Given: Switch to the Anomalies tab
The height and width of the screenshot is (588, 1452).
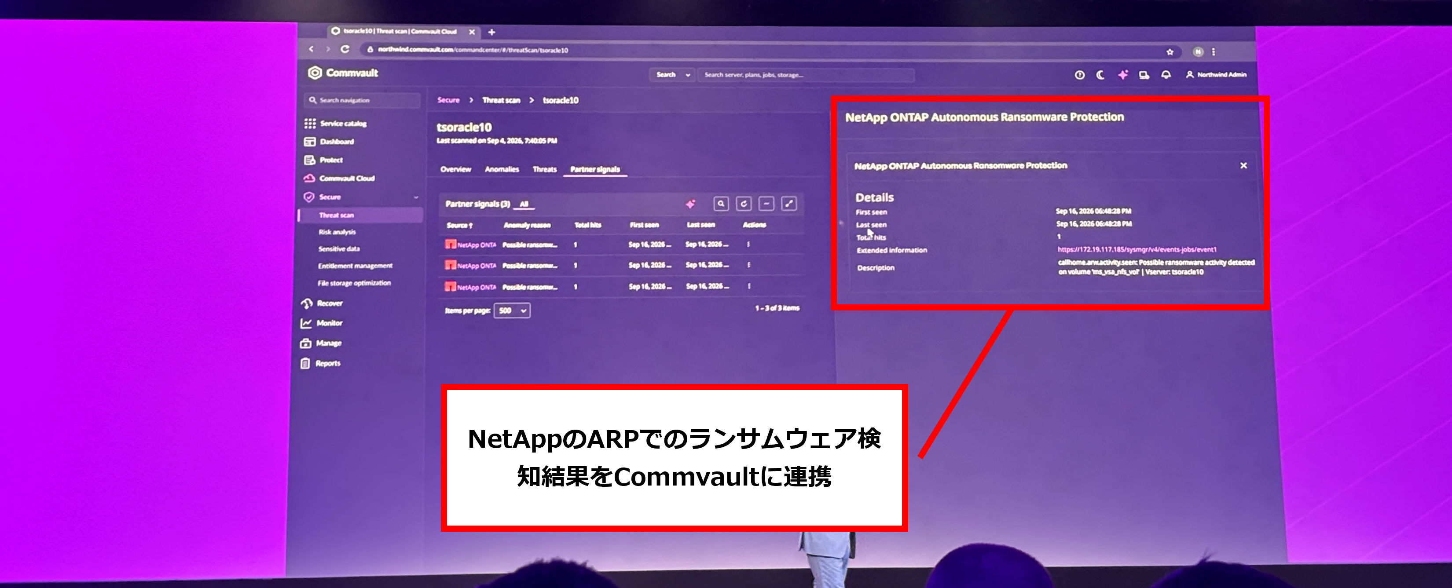Looking at the screenshot, I should click(502, 169).
